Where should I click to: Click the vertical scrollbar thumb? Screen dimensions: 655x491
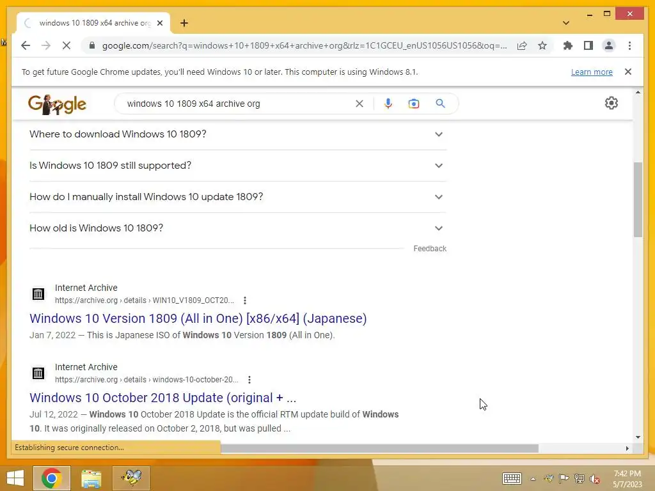638,199
